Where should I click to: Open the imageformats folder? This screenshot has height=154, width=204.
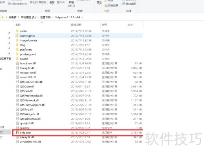29,40
